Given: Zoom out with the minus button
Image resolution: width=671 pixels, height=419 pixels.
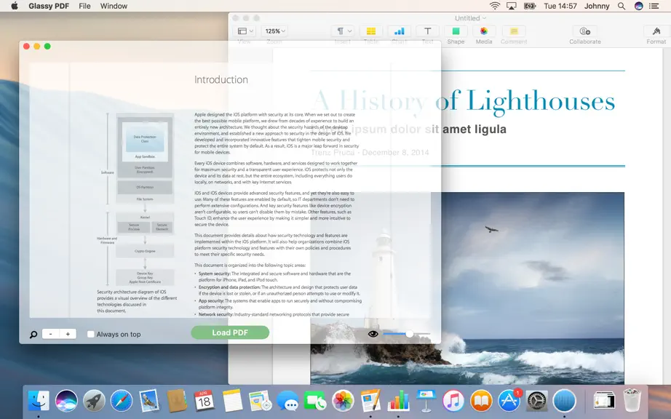Looking at the screenshot, I should [x=50, y=334].
